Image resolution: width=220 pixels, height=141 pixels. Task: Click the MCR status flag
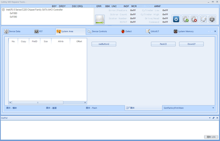134,6
